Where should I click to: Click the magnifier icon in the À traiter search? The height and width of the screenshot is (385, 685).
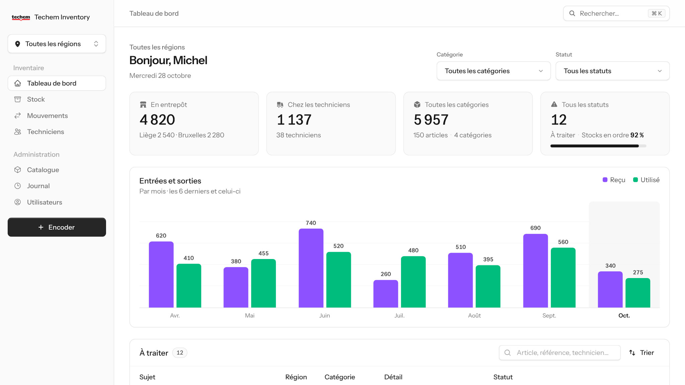click(507, 353)
